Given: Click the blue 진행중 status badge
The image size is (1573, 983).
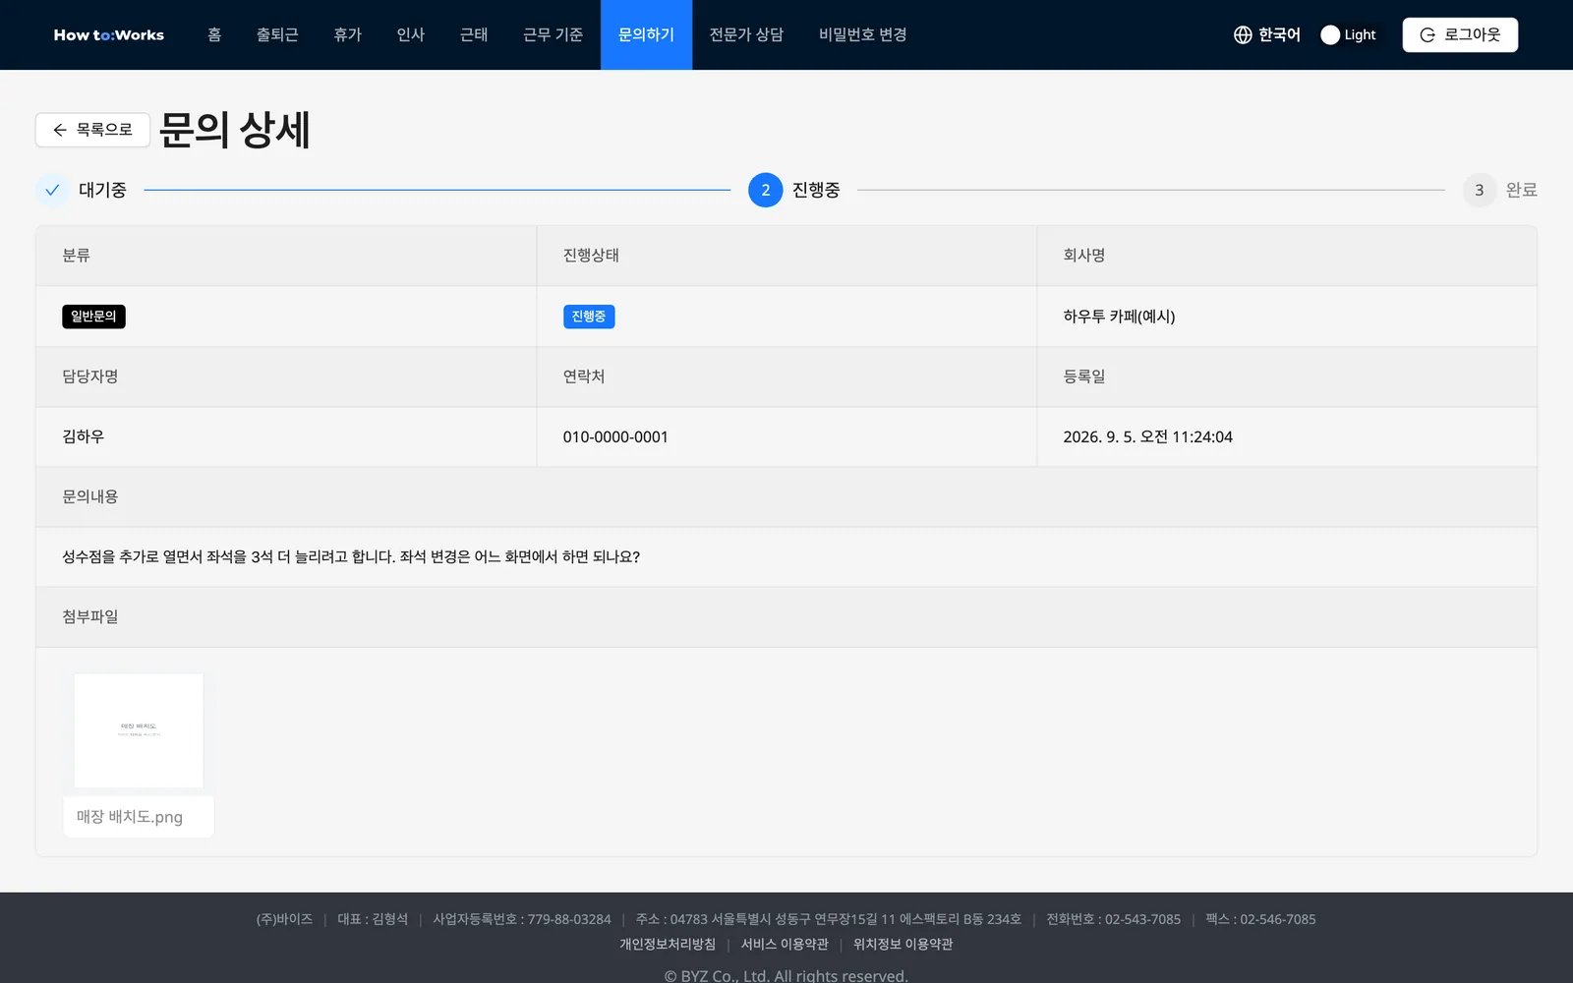Looking at the screenshot, I should pyautogui.click(x=589, y=317).
